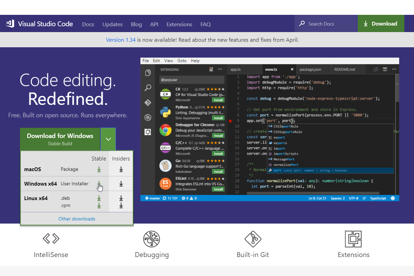Viewport: 414px width, 276px height.
Task: Download Windows x64 Stable User Installer
Action: (99, 184)
